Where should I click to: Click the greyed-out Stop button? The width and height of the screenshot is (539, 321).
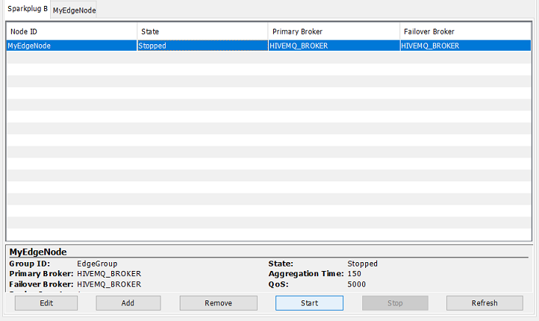(x=395, y=303)
